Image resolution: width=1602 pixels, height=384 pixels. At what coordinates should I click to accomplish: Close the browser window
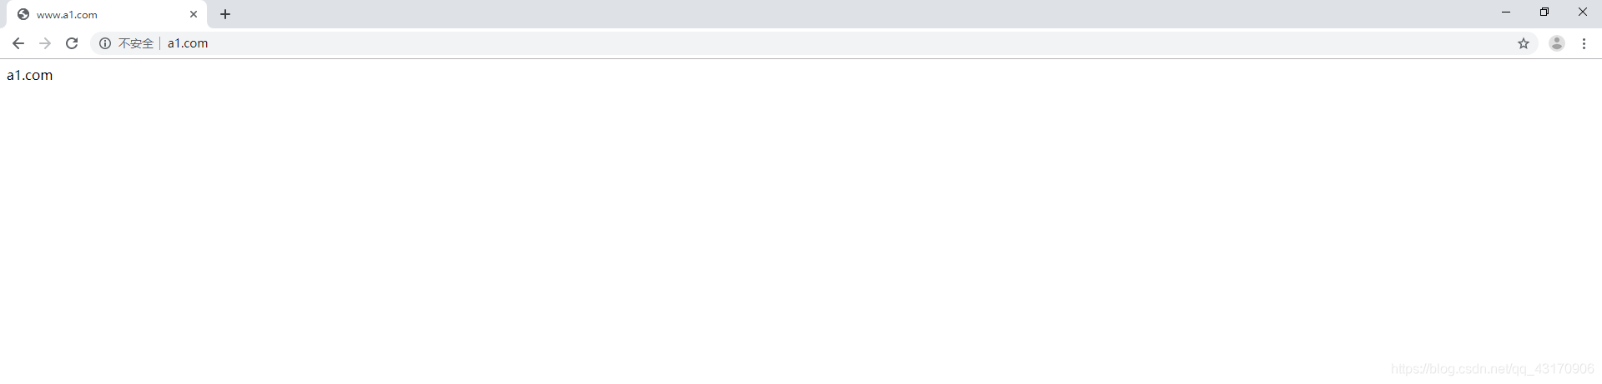pos(1583,12)
